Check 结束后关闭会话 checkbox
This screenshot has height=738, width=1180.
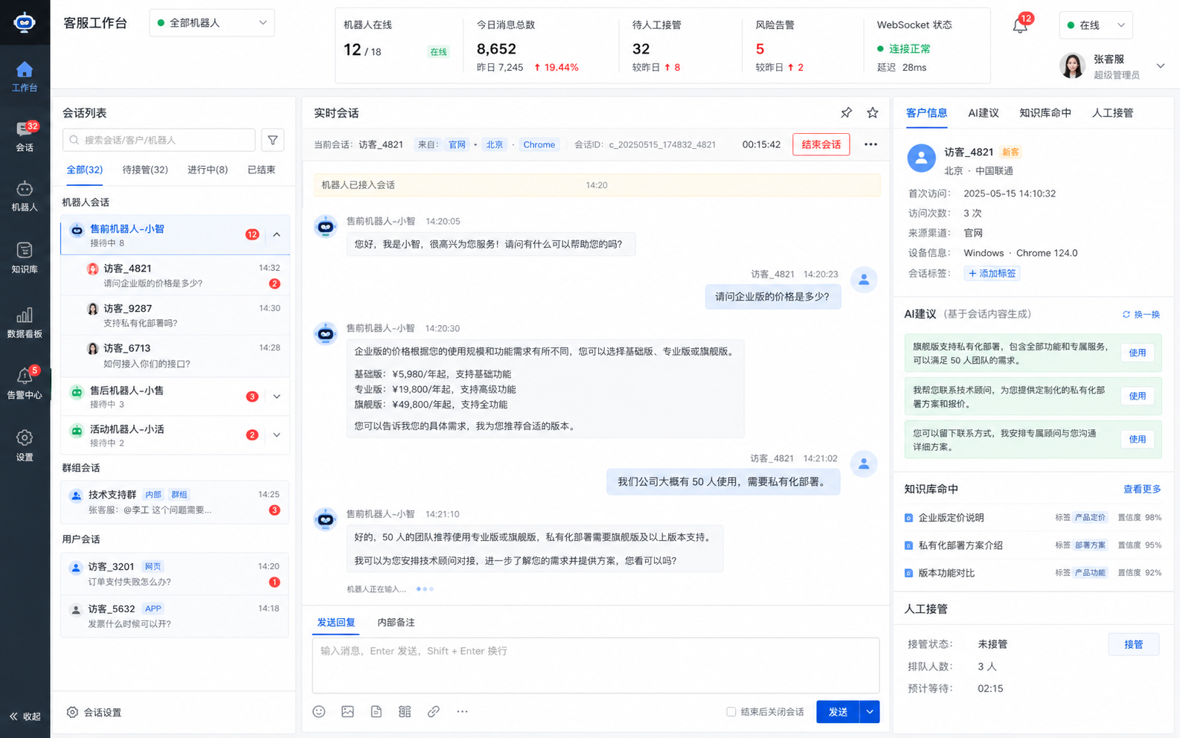click(x=731, y=712)
